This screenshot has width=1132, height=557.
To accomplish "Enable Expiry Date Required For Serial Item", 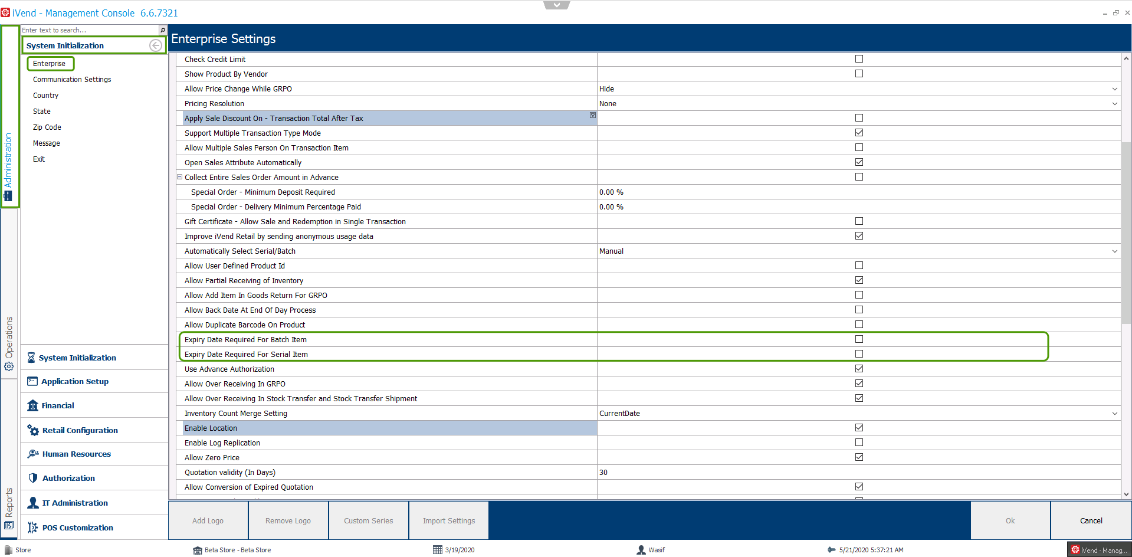I will click(x=859, y=354).
